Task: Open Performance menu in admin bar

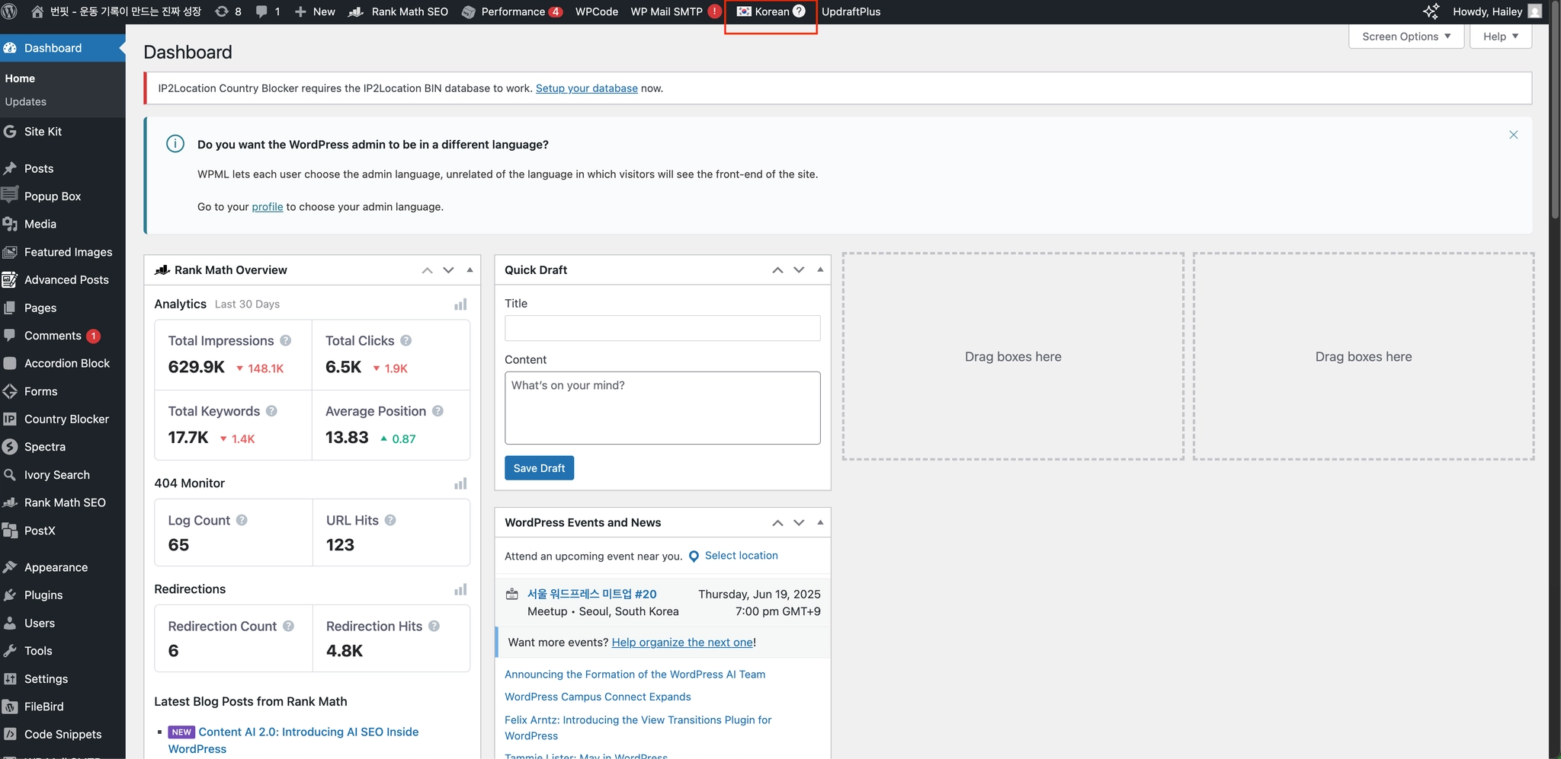Action: click(513, 11)
